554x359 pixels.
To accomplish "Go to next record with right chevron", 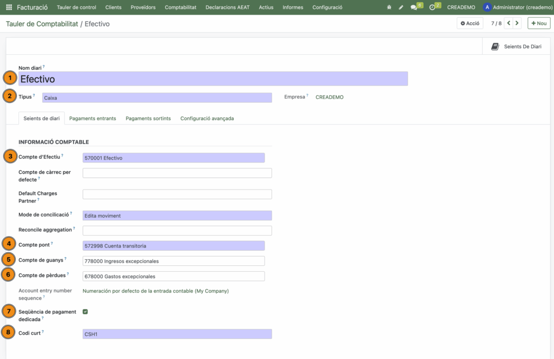I will 517,23.
